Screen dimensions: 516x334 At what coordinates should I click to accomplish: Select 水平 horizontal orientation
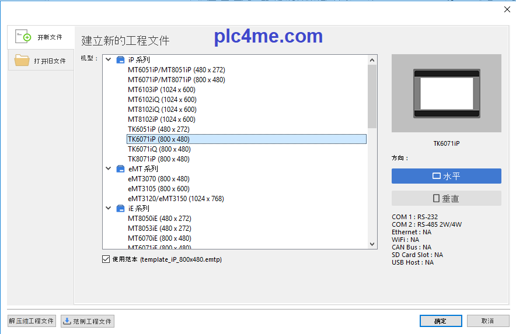click(x=446, y=176)
